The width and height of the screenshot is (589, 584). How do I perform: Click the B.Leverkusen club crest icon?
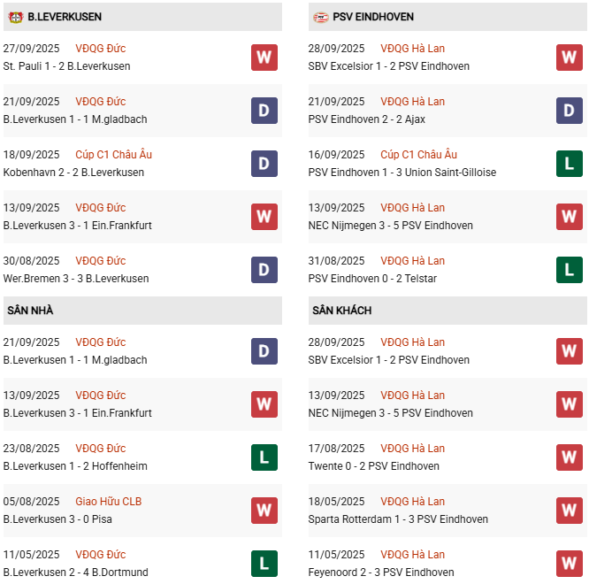(16, 17)
